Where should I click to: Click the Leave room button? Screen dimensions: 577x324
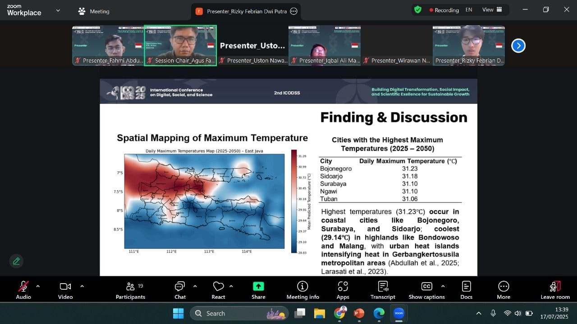555,290
